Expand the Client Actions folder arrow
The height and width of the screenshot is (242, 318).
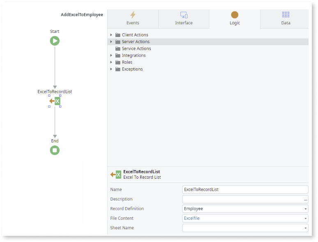click(111, 35)
